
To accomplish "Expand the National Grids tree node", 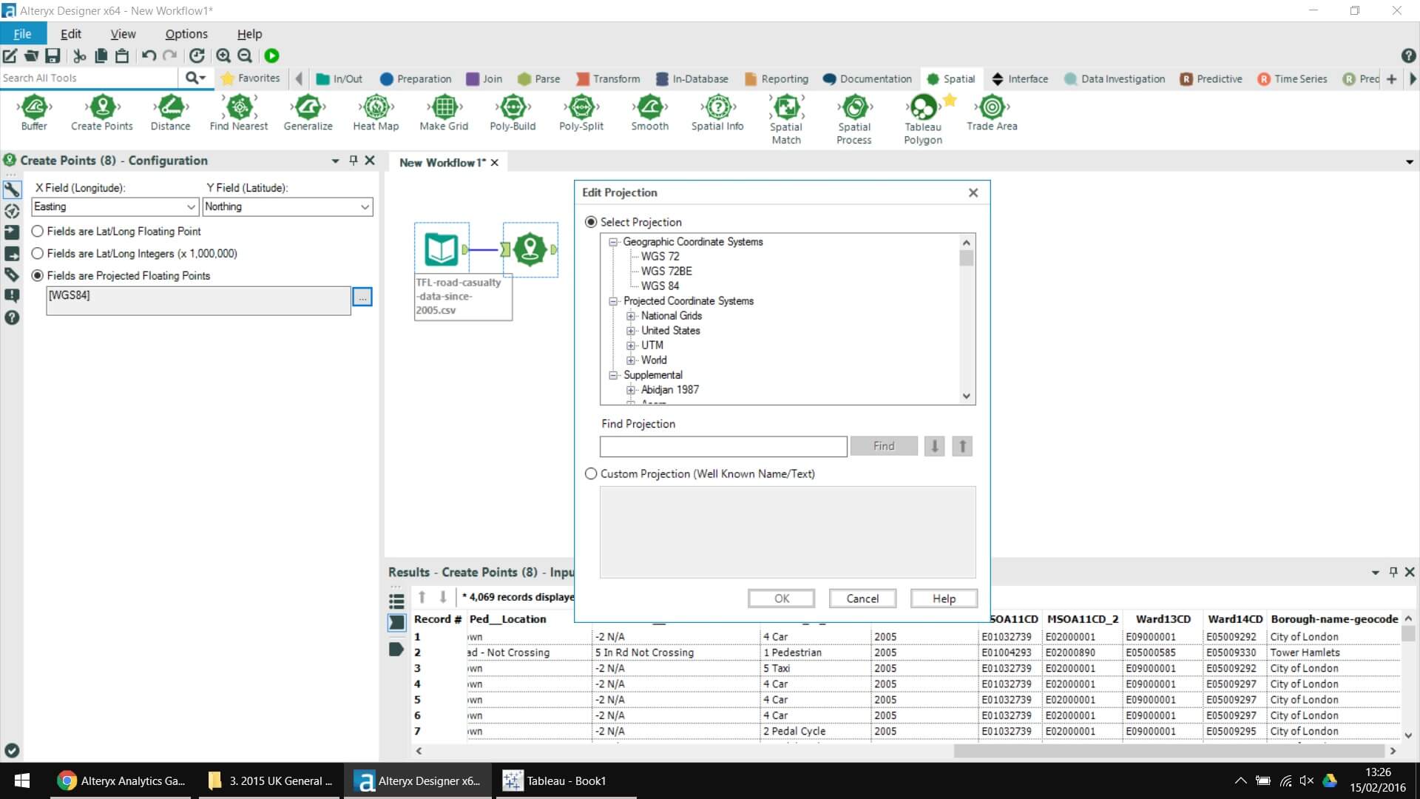I will (631, 316).
